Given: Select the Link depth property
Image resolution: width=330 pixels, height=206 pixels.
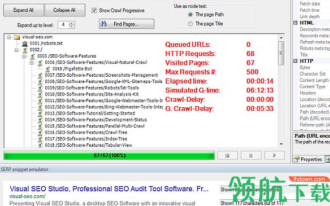Looking at the screenshot, I should pos(310,16).
